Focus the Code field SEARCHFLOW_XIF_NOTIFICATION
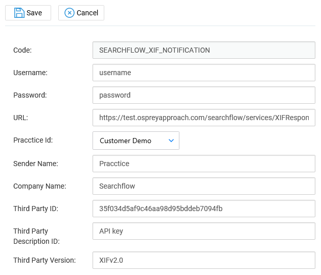Viewport: 321px width, 275px height. click(204, 50)
